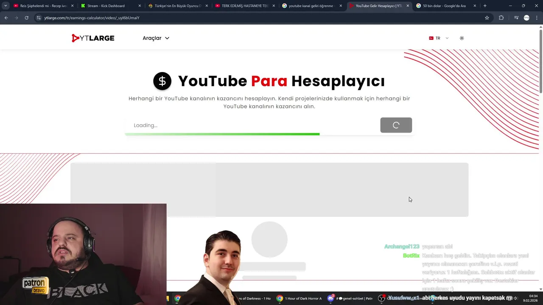Close the Stream - Kick Dashboard tab
The width and height of the screenshot is (543, 305).
point(140,6)
